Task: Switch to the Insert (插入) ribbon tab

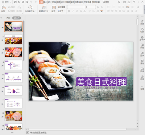Action: 45,2
